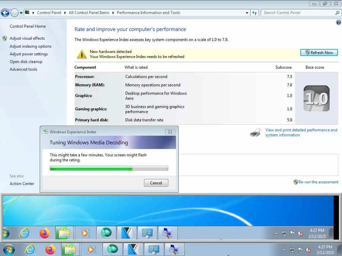Open Adjust power settings

tap(29, 54)
